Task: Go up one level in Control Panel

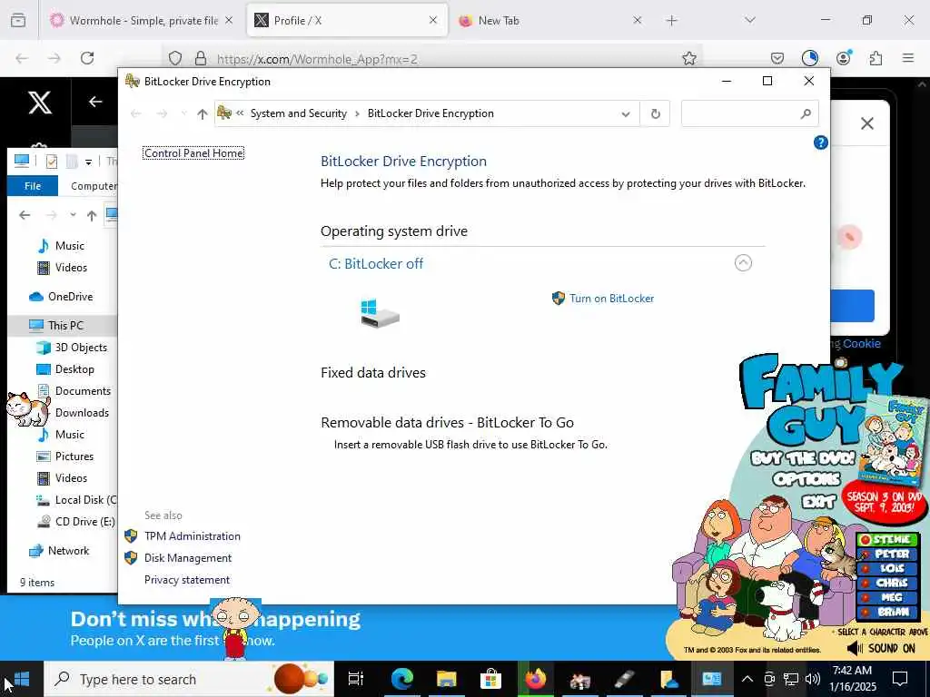Action: pos(203,113)
